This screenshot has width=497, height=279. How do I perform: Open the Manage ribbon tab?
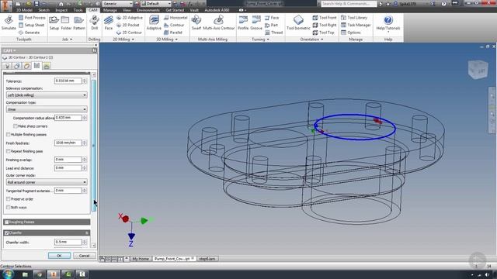(110, 10)
